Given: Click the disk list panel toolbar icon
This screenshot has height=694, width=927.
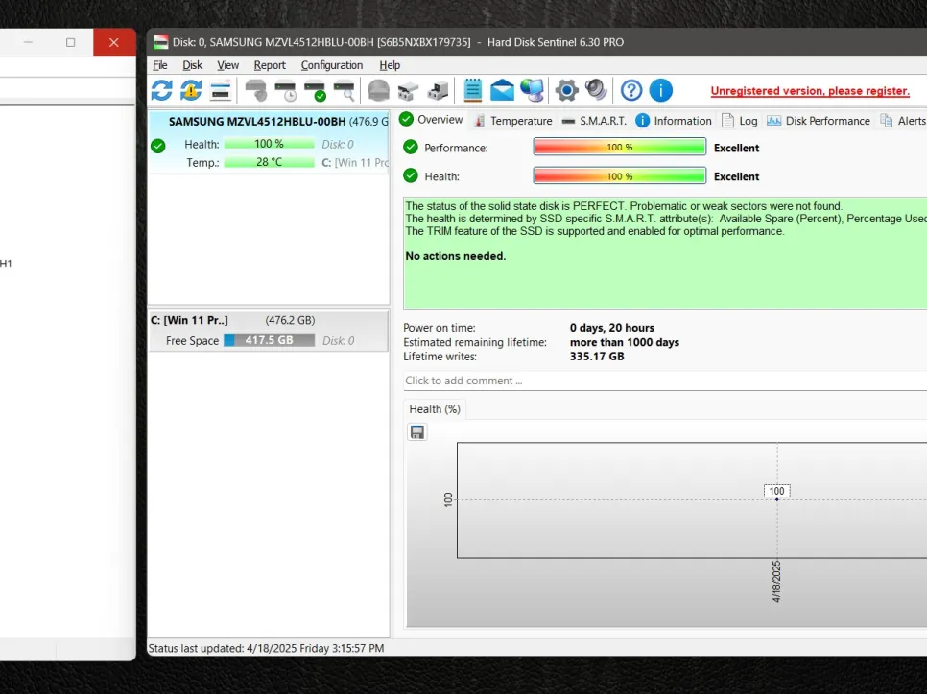Looking at the screenshot, I should click(x=220, y=91).
